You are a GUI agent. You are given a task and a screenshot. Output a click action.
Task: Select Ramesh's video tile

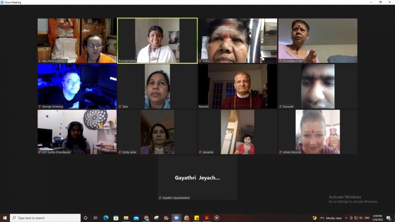(237, 86)
